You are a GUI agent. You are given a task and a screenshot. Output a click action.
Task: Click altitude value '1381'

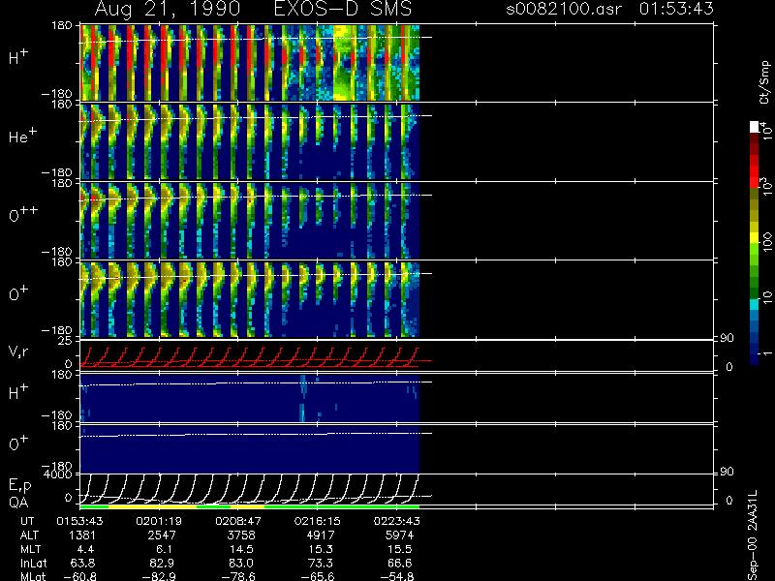pyautogui.click(x=81, y=535)
